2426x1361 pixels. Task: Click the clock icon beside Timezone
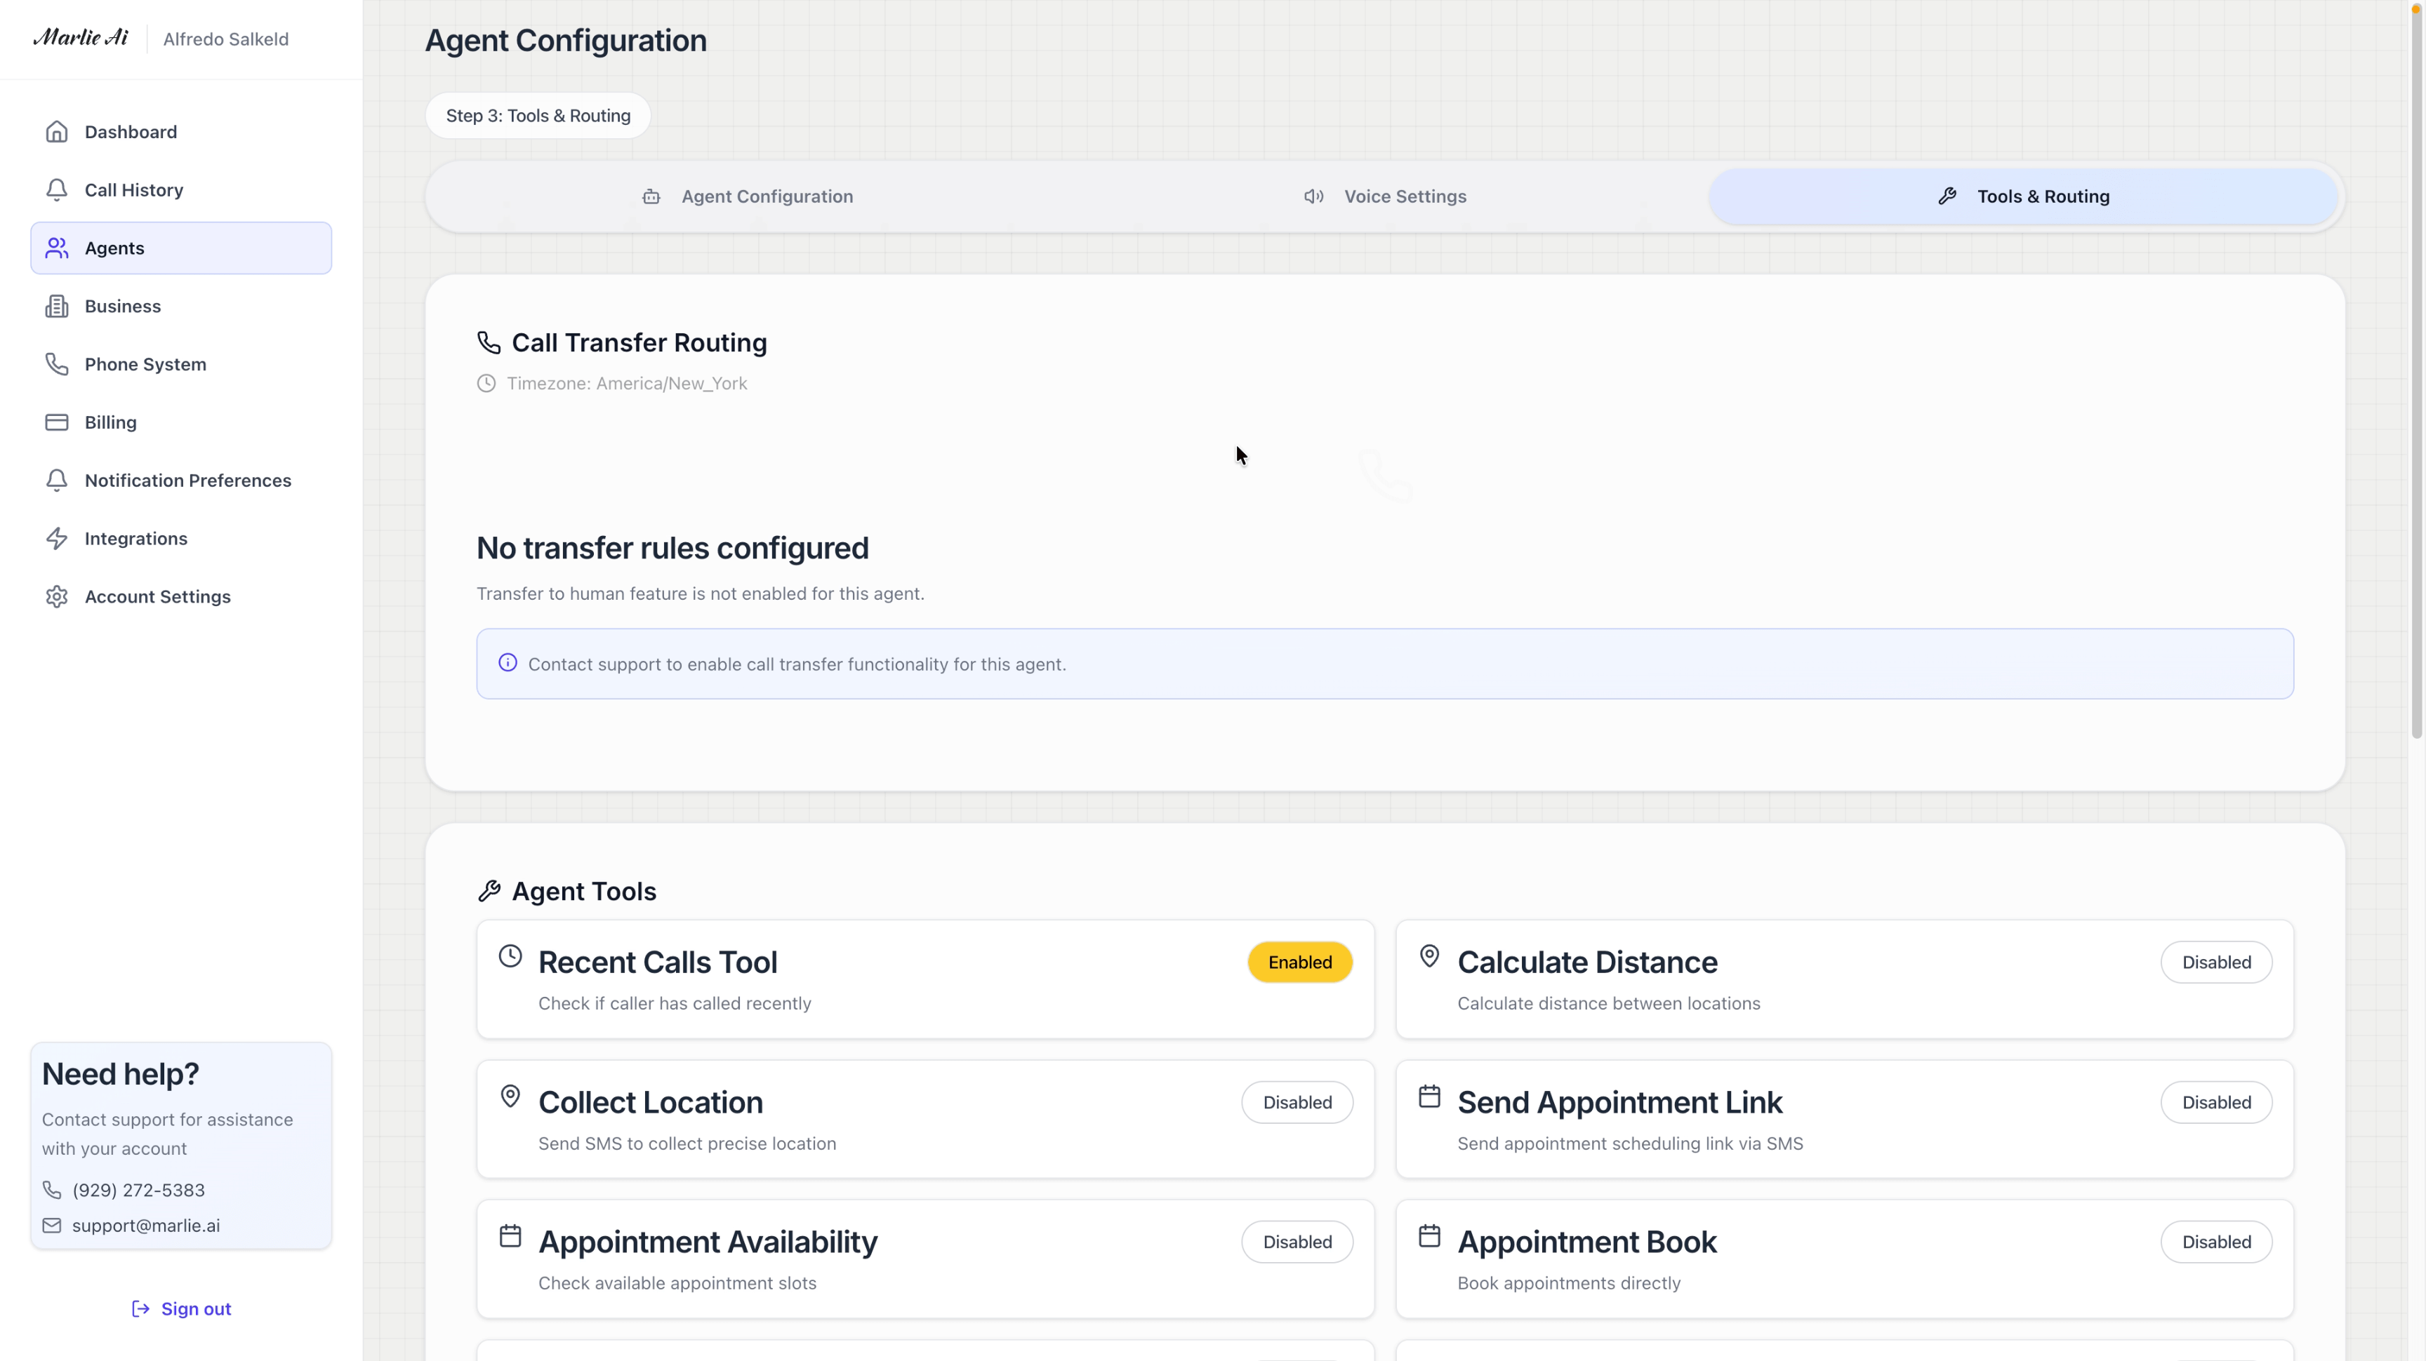(486, 383)
